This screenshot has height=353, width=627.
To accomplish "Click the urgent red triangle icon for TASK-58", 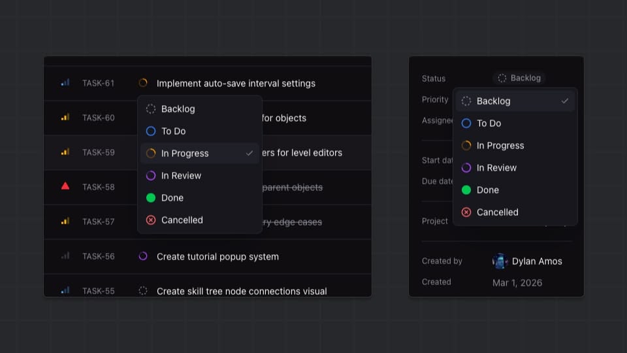I will (x=65, y=186).
